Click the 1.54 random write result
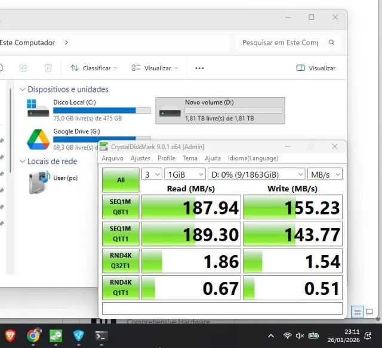The image size is (382, 348). click(292, 260)
